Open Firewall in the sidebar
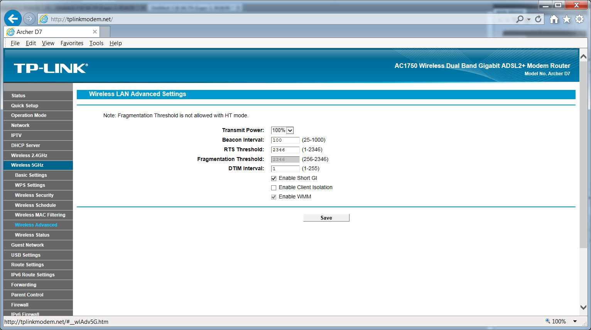 [38, 305]
